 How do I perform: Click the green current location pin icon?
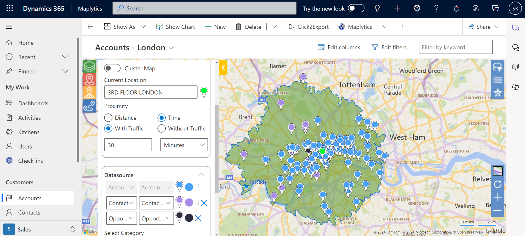[x=204, y=92]
